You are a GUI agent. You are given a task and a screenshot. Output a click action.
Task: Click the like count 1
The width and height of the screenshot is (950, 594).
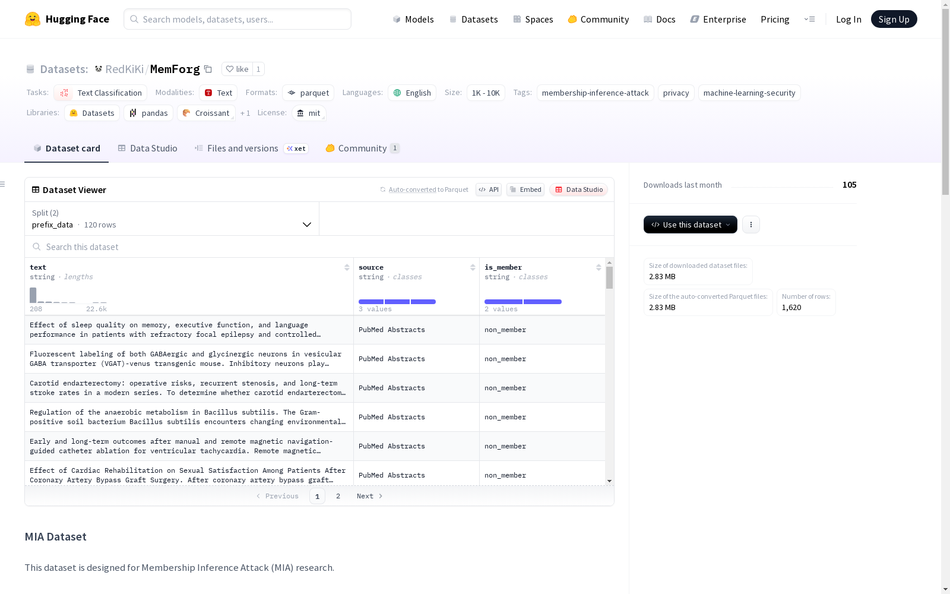258,69
